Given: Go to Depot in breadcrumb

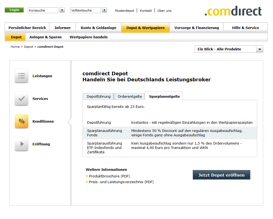Looking at the screenshot, I should pyautogui.click(x=29, y=47).
